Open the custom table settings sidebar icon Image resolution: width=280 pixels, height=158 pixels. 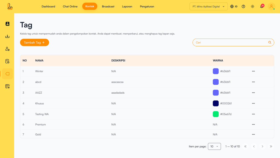coord(7,86)
